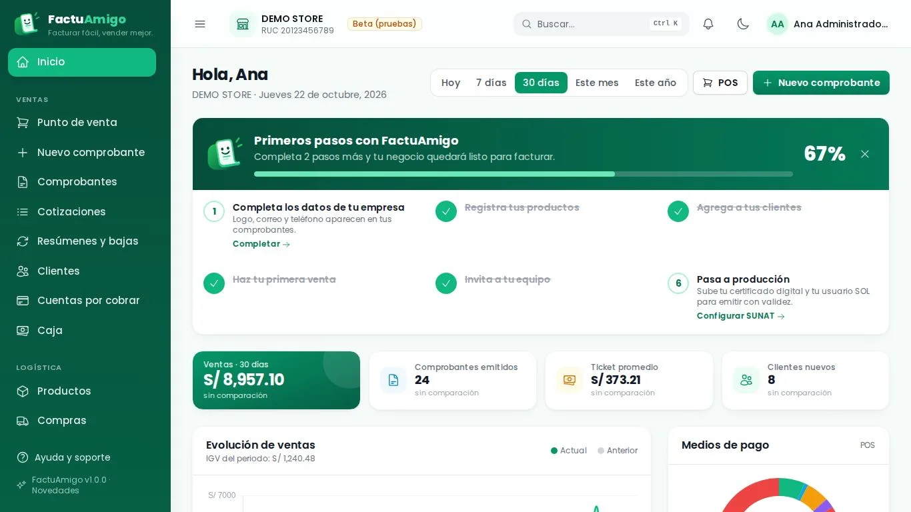Screen dimensions: 911x512
Task: Click IGV del periodo S/ 1,240.48 text
Action: pyautogui.click(x=261, y=459)
